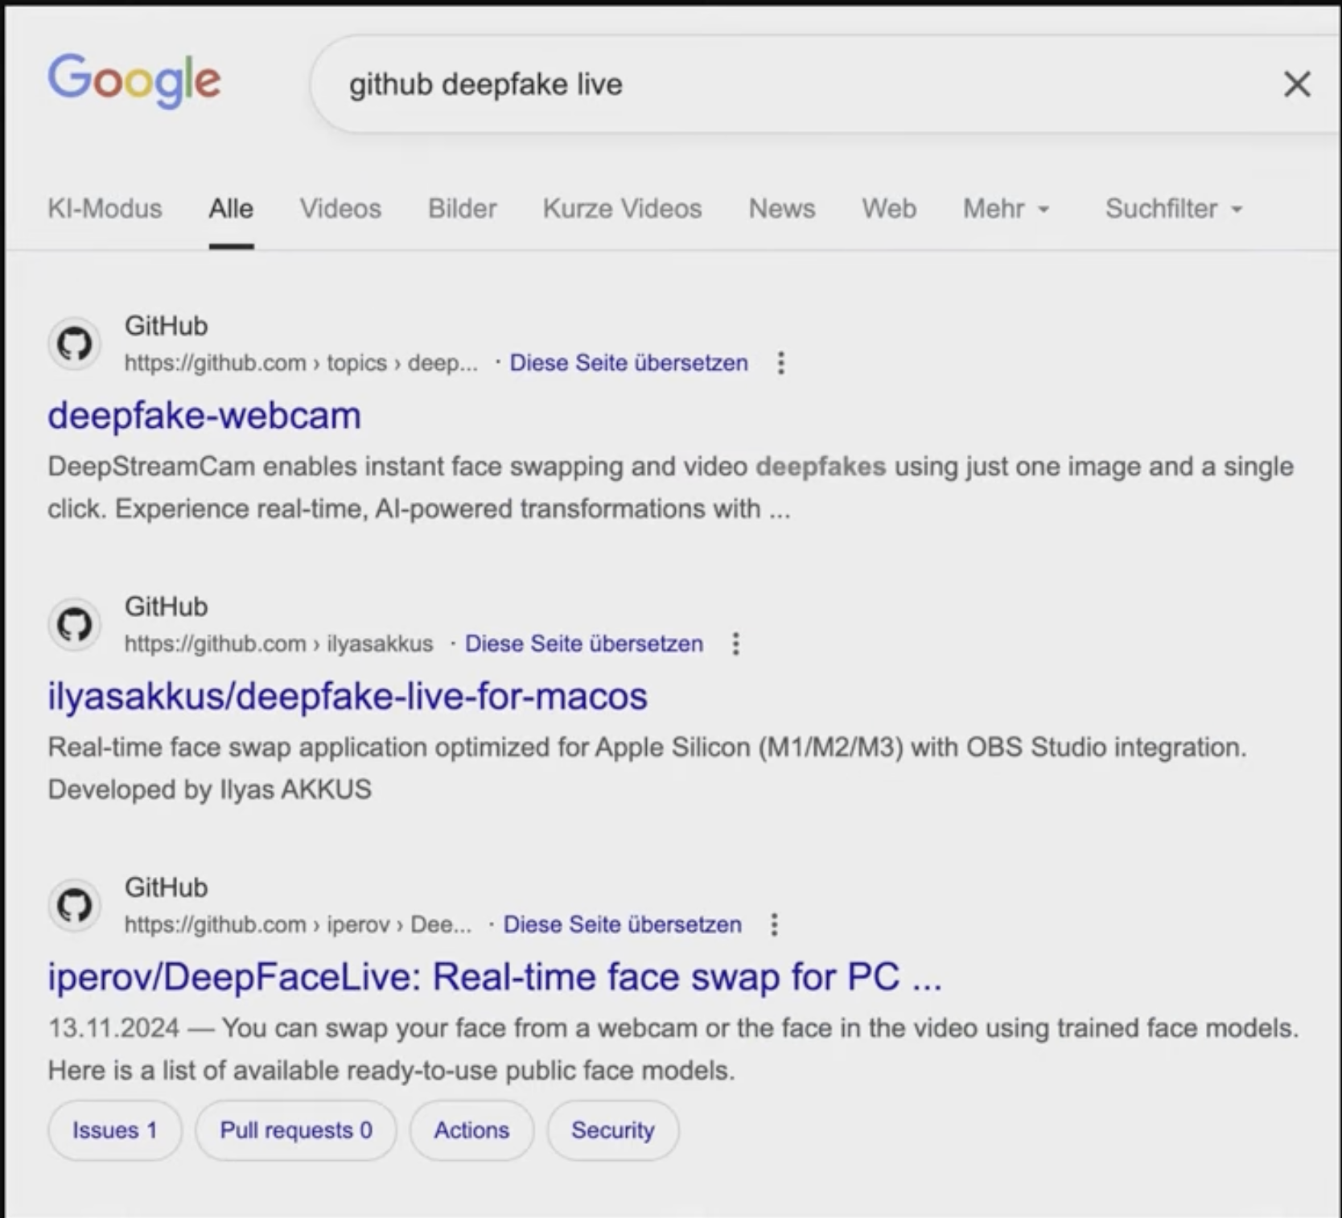The width and height of the screenshot is (1342, 1218).
Task: Open three-dot menu for iperov result
Action: pos(774,925)
